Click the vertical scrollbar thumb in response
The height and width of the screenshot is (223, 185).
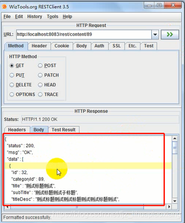click(175, 148)
